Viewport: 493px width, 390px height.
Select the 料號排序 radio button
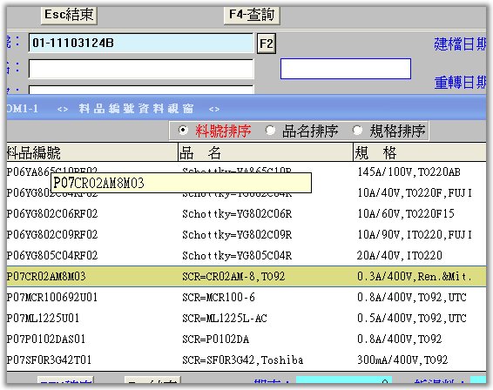tap(183, 130)
